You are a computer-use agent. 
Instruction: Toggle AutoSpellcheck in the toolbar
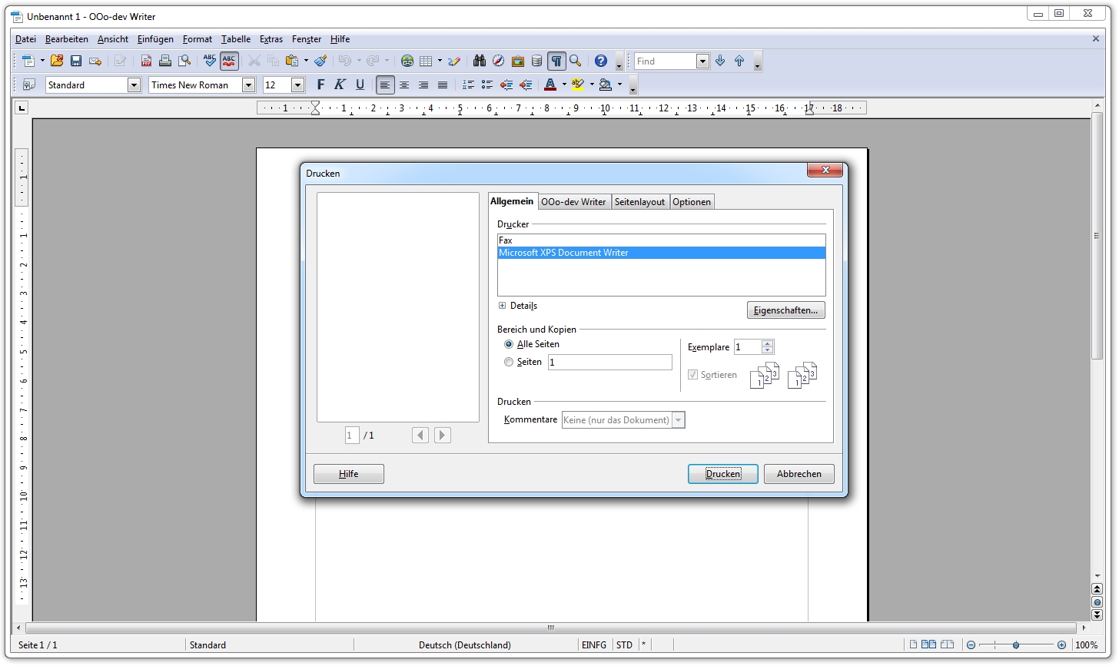pos(228,61)
